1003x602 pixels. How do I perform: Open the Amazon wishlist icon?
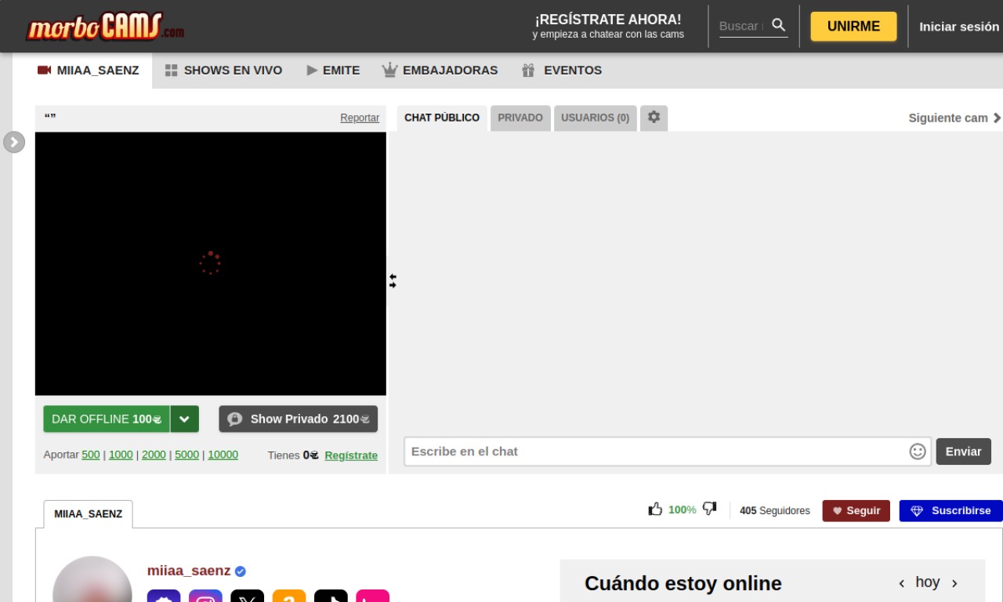click(x=289, y=597)
